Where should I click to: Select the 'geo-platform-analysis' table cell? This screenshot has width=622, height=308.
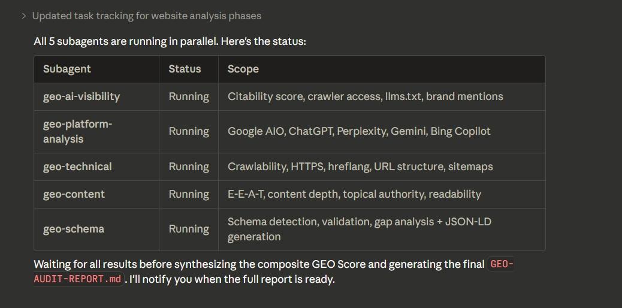[96, 131]
